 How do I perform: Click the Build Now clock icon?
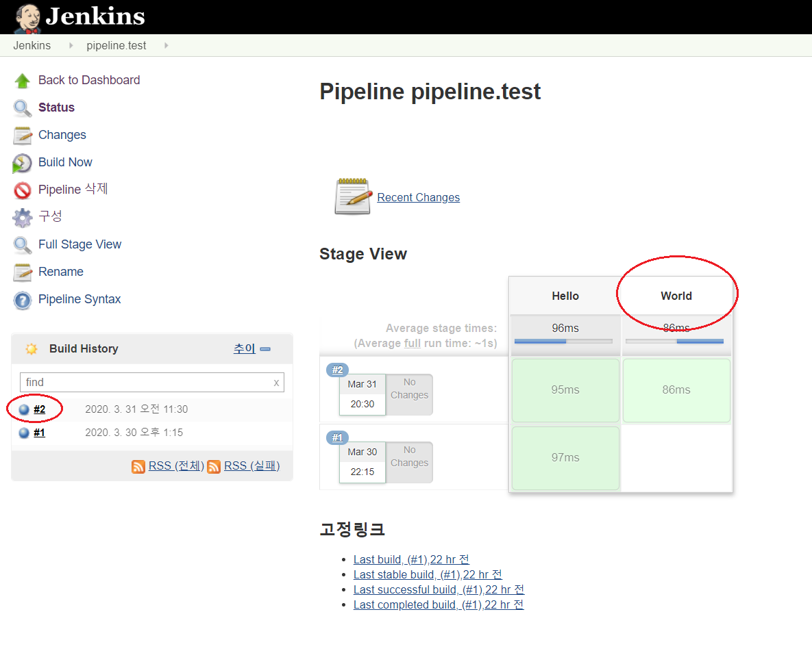click(x=22, y=163)
